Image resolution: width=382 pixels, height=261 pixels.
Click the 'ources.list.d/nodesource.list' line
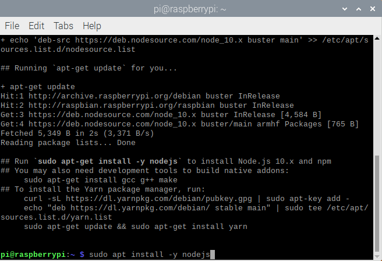(x=68, y=50)
